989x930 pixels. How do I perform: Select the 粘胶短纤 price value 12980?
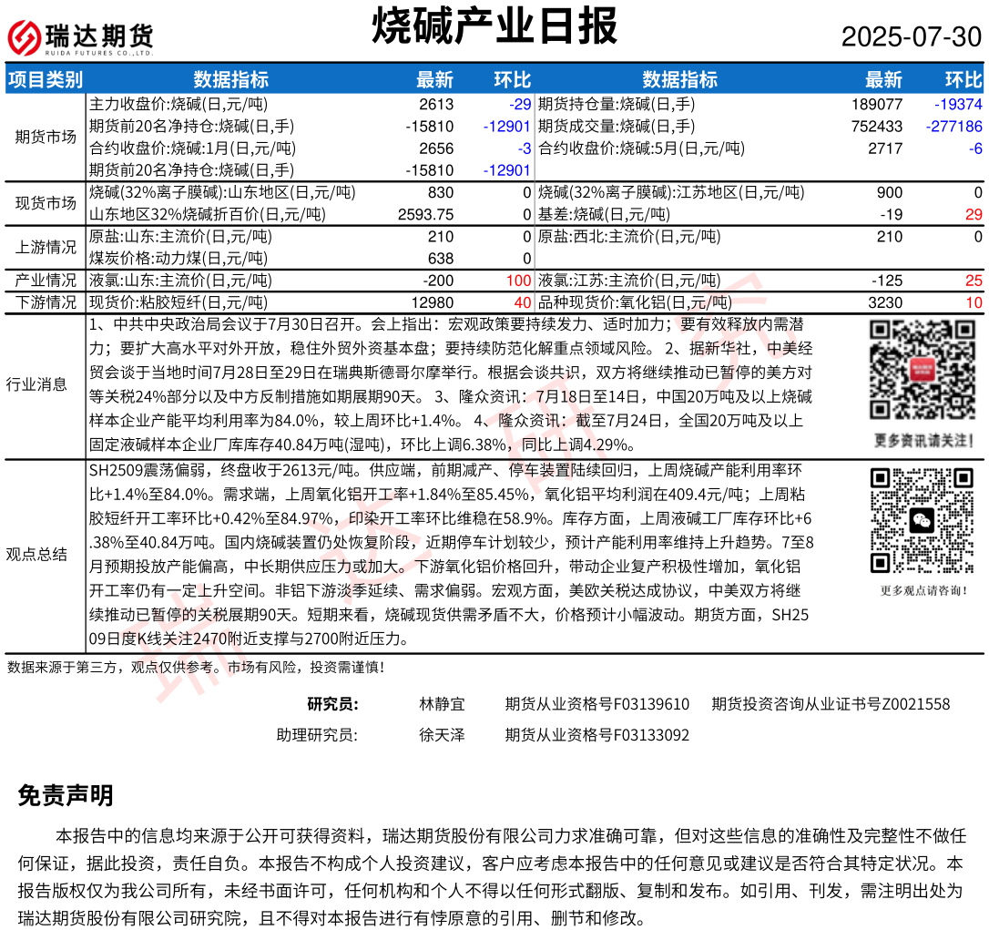click(x=433, y=302)
